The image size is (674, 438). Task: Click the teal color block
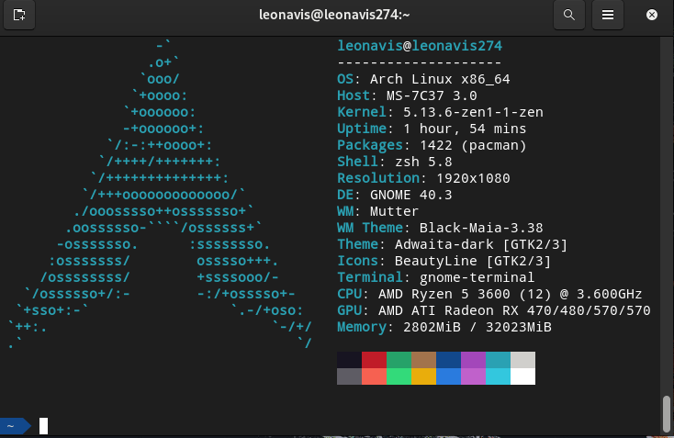click(x=499, y=360)
